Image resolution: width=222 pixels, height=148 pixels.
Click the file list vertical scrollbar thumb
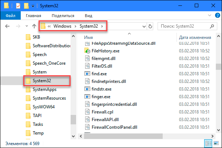[218, 67]
